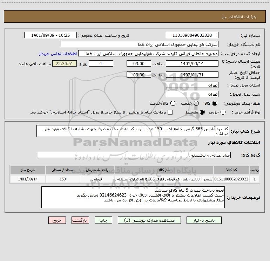Click the unit cell قوطی

click(x=97, y=179)
